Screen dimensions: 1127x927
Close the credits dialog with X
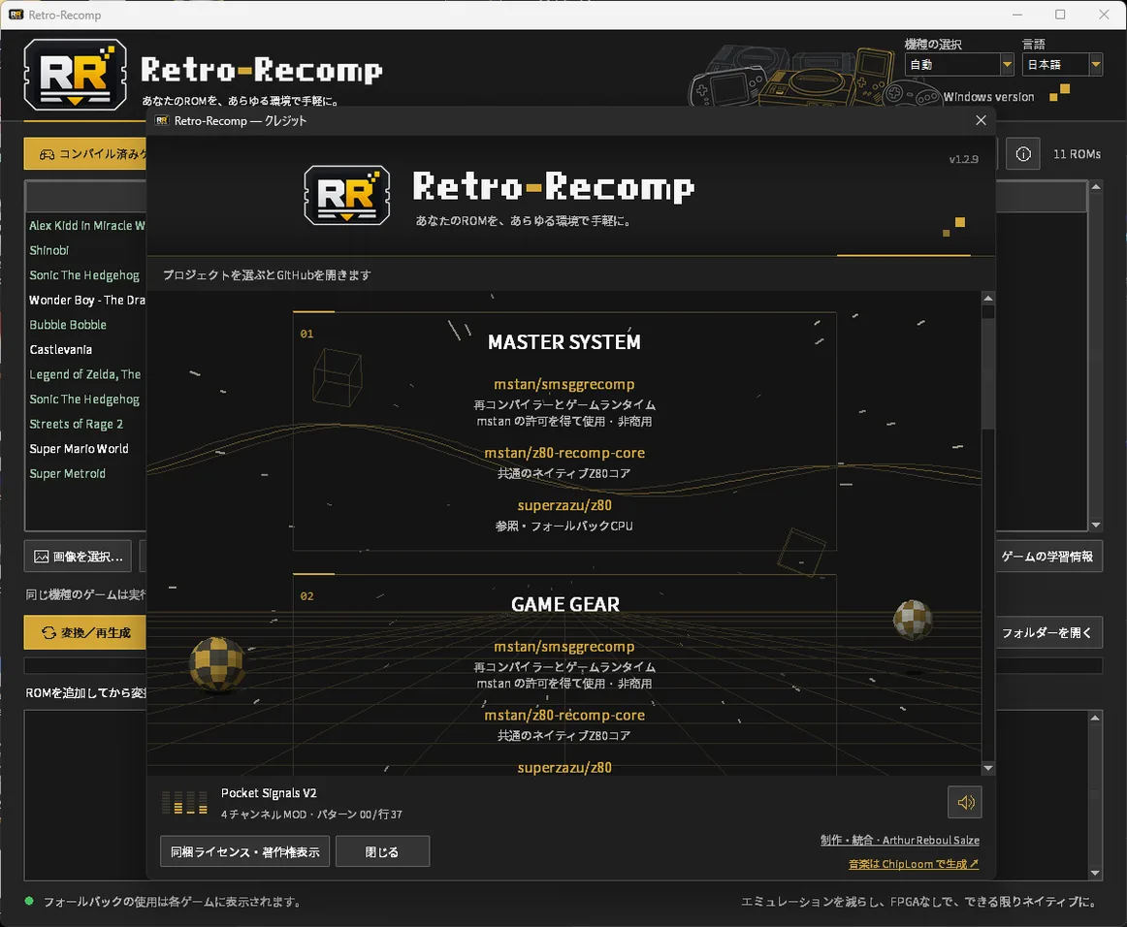(x=982, y=120)
